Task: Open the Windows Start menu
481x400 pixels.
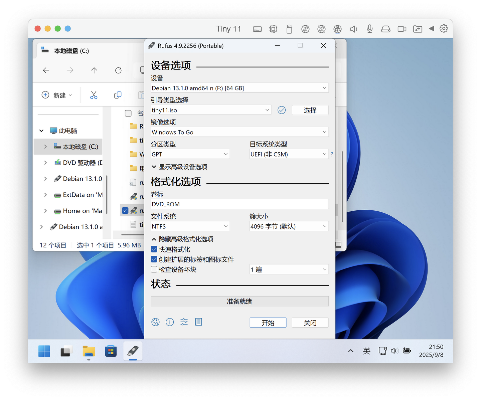Action: pos(44,351)
